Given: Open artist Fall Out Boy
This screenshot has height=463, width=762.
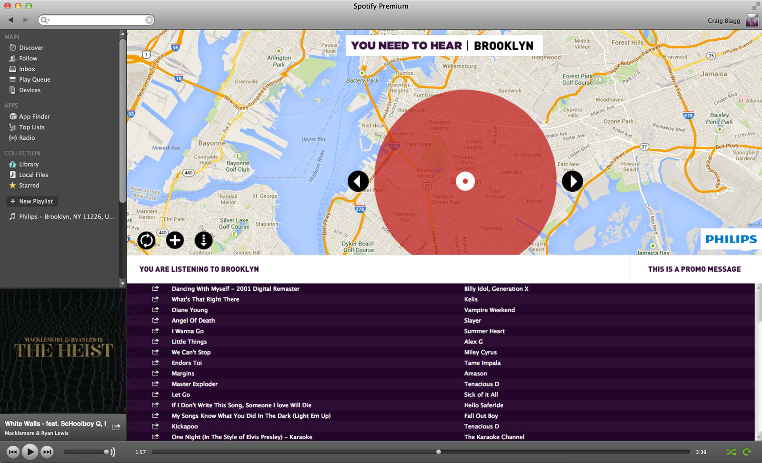Looking at the screenshot, I should point(481,416).
